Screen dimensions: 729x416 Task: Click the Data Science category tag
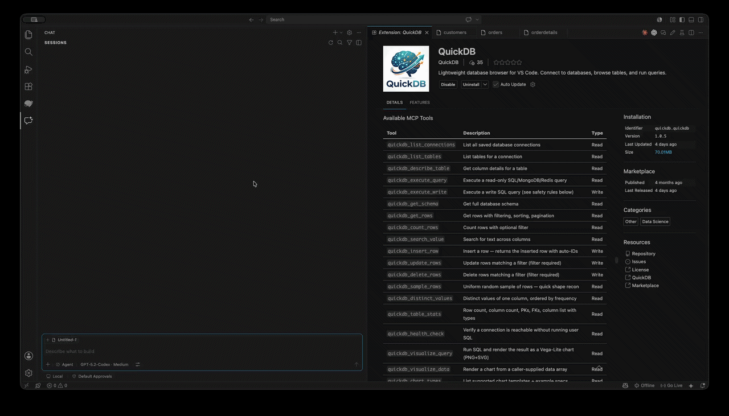point(655,222)
